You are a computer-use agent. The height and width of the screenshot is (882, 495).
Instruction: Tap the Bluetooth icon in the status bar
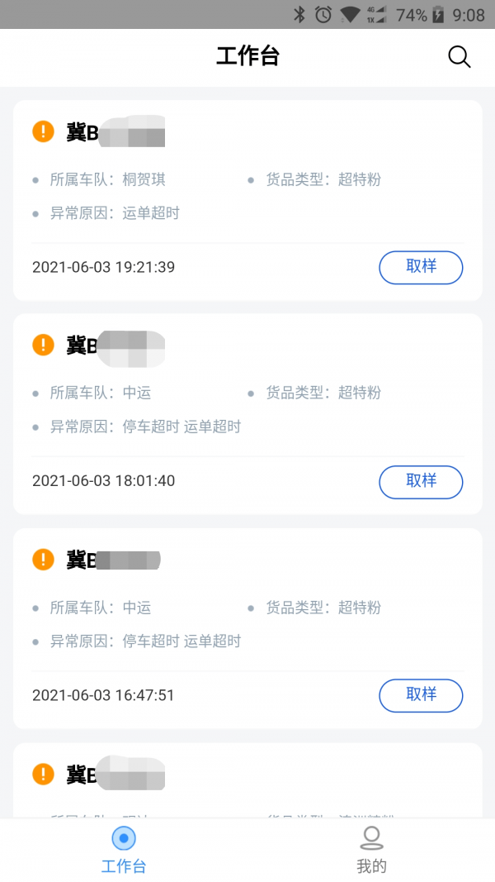coord(299,13)
